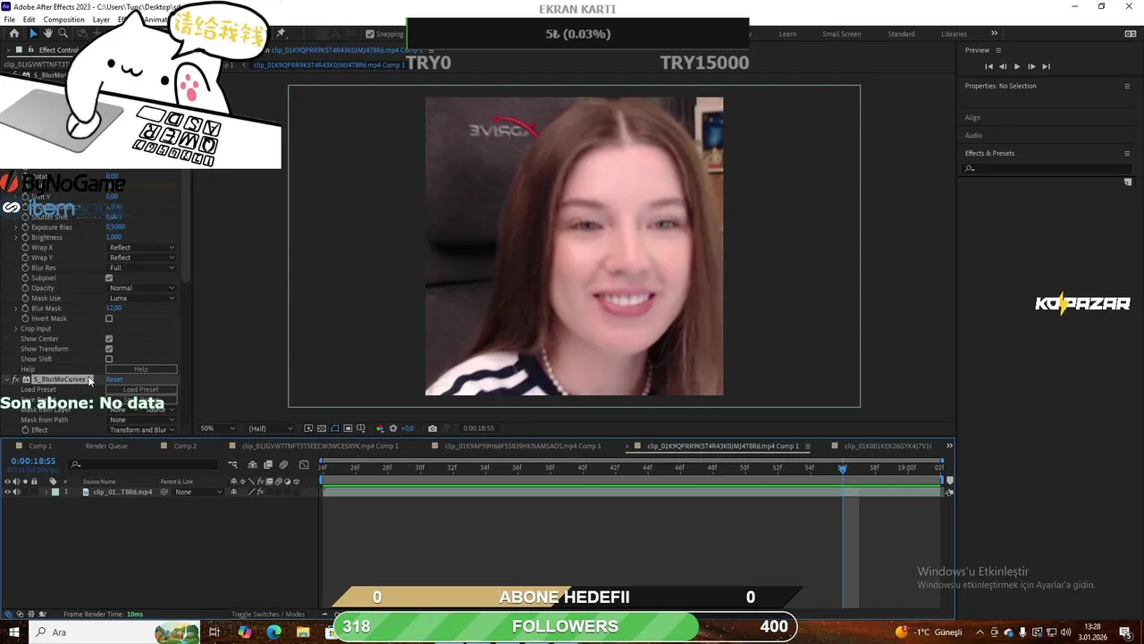Reset the S_BlurMoCurves effect
Image resolution: width=1144 pixels, height=644 pixels.
click(114, 379)
